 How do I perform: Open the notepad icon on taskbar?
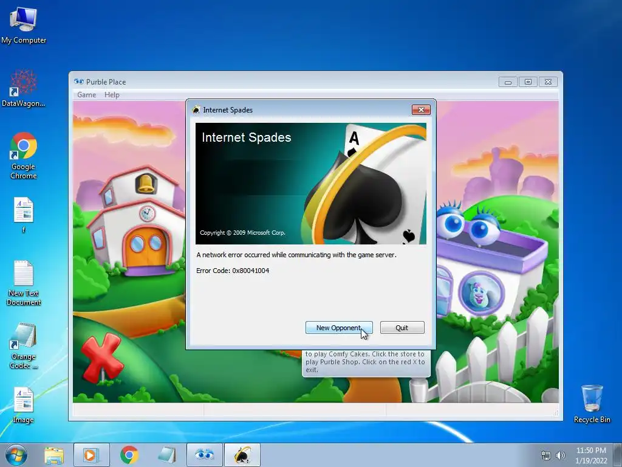tap(166, 455)
